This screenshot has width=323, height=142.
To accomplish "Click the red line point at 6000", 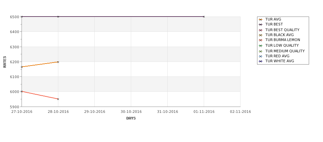I will tap(22, 91).
